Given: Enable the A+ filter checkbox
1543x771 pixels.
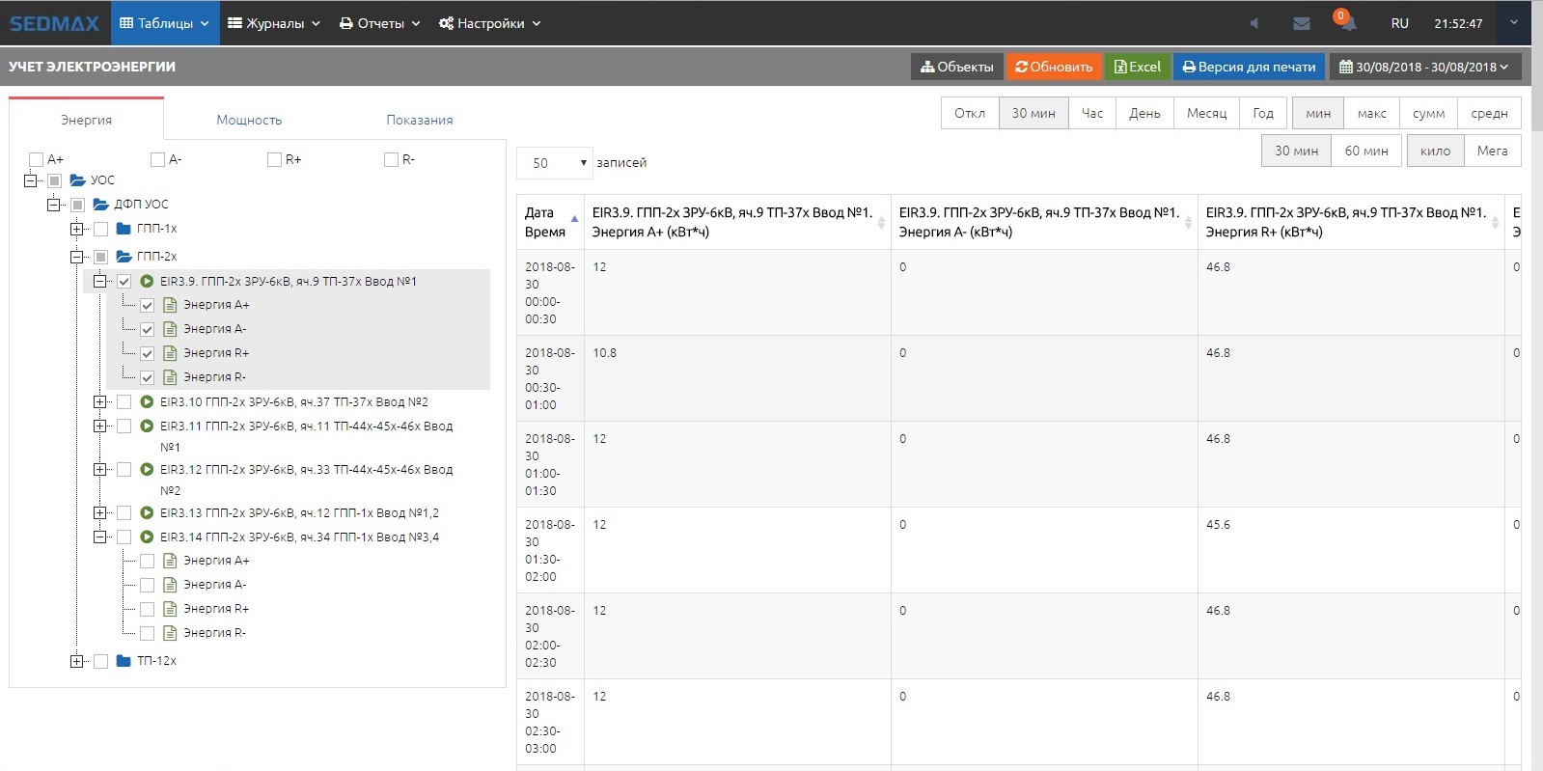Looking at the screenshot, I should [x=37, y=159].
